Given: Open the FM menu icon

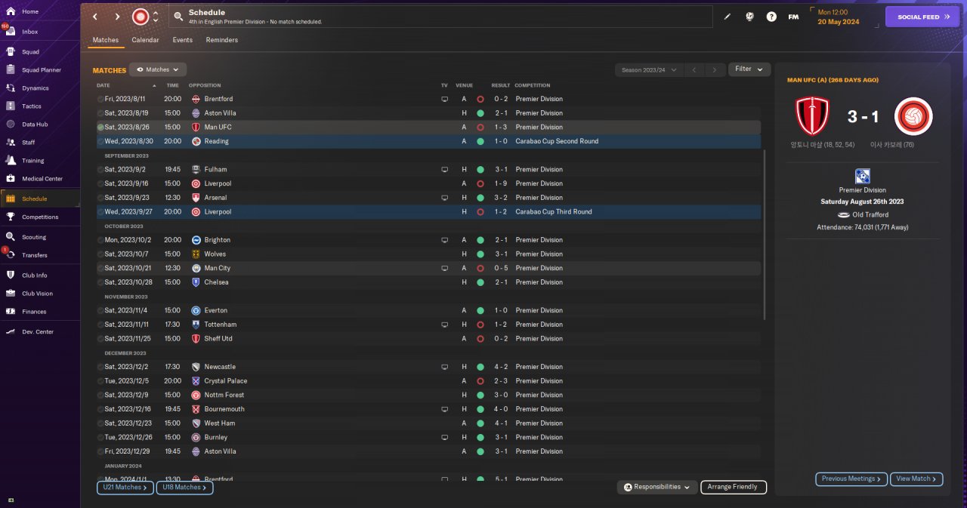Looking at the screenshot, I should 793,17.
